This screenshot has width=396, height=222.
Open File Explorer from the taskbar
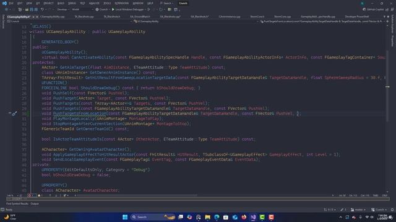tap(208, 217)
